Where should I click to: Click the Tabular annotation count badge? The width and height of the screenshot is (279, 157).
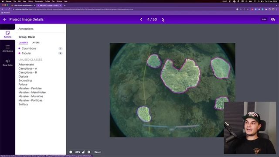(x=61, y=53)
